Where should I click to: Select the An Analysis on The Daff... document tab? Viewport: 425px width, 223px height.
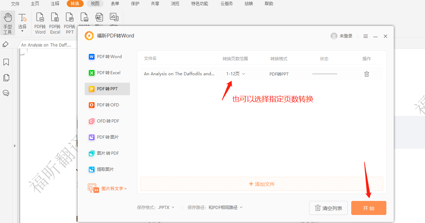click(x=46, y=45)
